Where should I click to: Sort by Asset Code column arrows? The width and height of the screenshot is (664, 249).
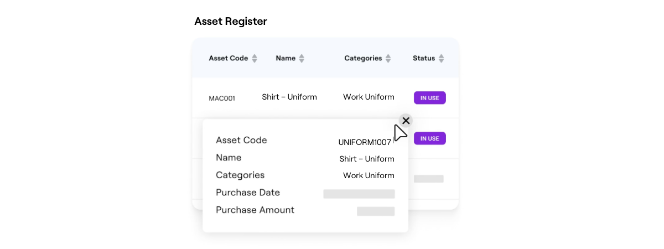(x=255, y=59)
